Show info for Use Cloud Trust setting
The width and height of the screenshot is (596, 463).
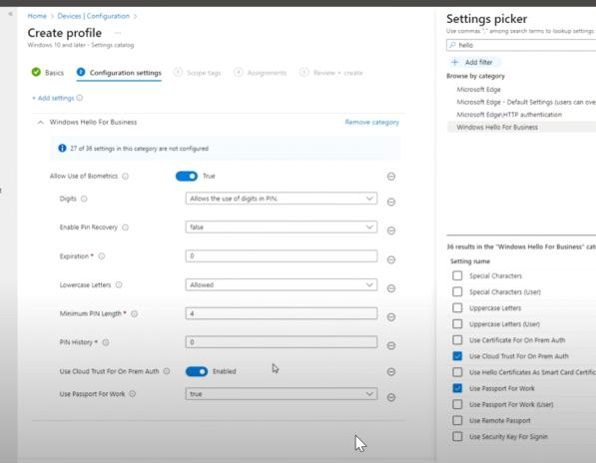[167, 371]
